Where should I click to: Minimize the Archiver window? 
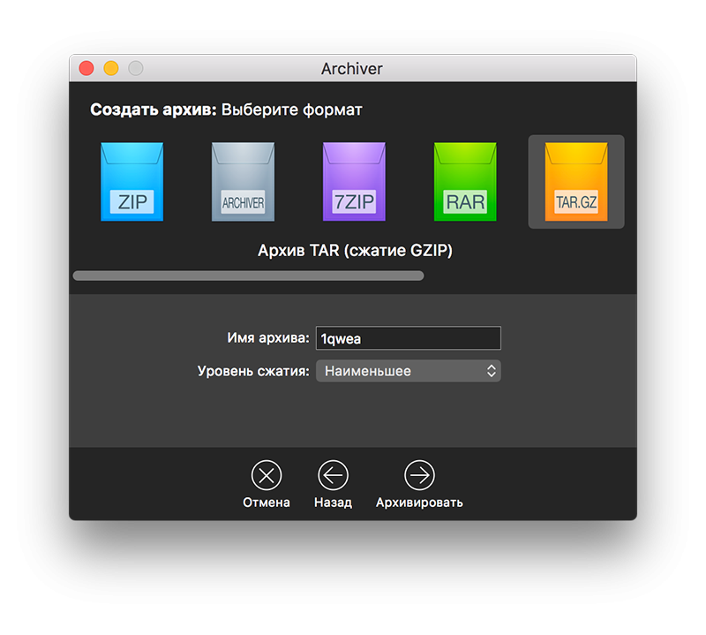[x=111, y=69]
